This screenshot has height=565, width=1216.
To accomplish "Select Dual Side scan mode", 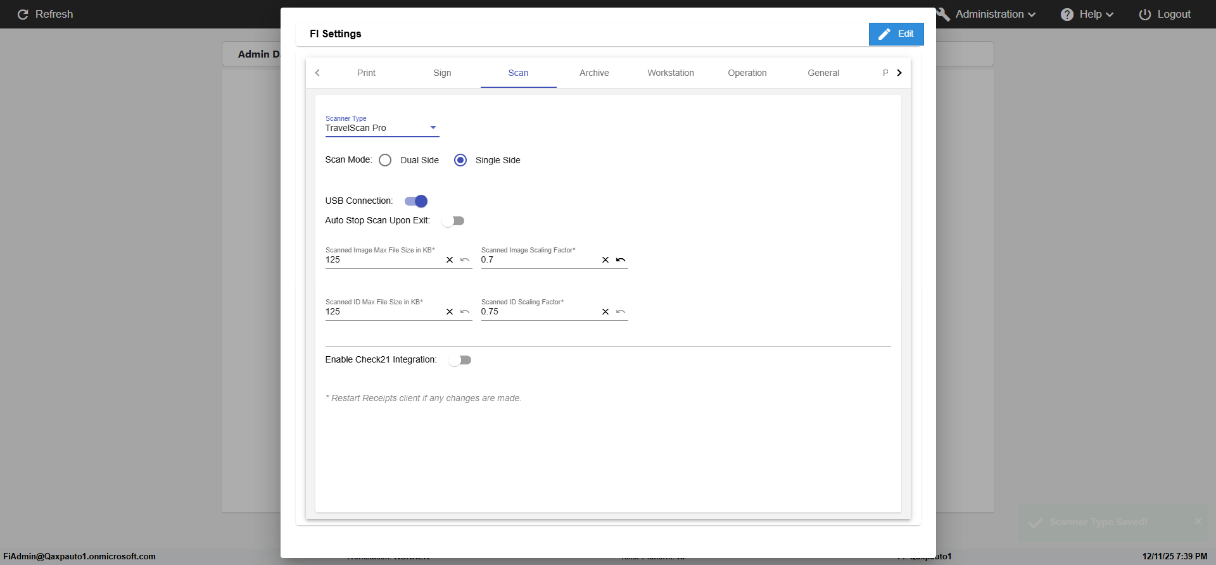I will 385,161.
